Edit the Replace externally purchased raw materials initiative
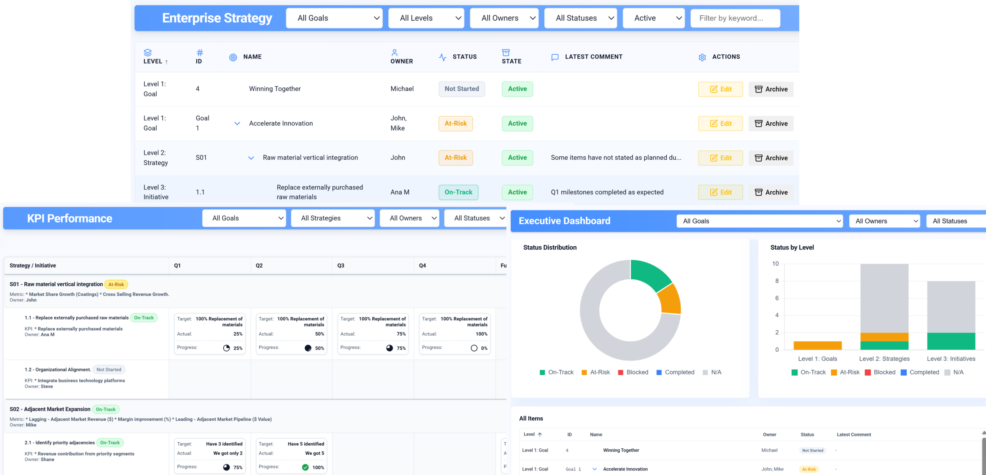 tap(720, 192)
